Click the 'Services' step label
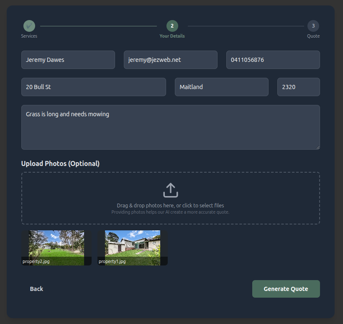This screenshot has width=343, height=324. pos(29,36)
